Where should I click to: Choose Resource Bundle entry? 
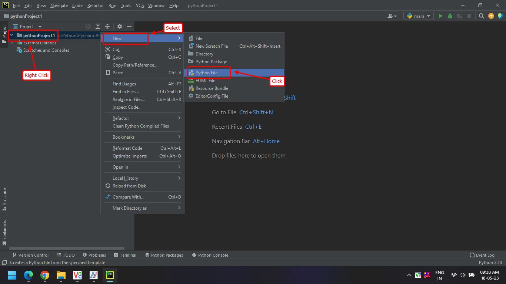[x=234, y=88]
